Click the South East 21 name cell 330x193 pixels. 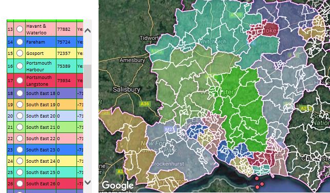[x=41, y=127]
